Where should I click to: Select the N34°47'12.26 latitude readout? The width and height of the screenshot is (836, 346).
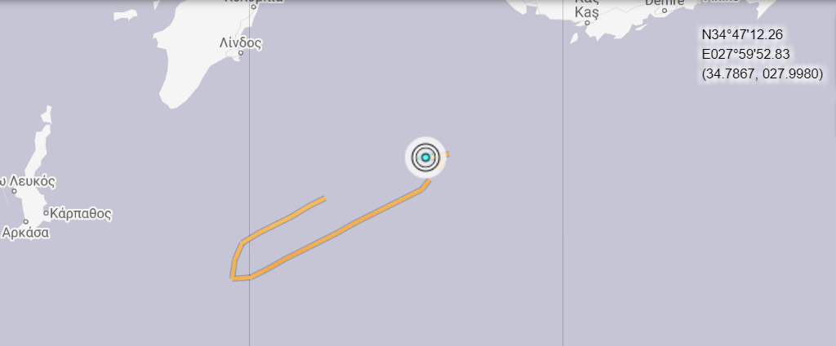(742, 34)
